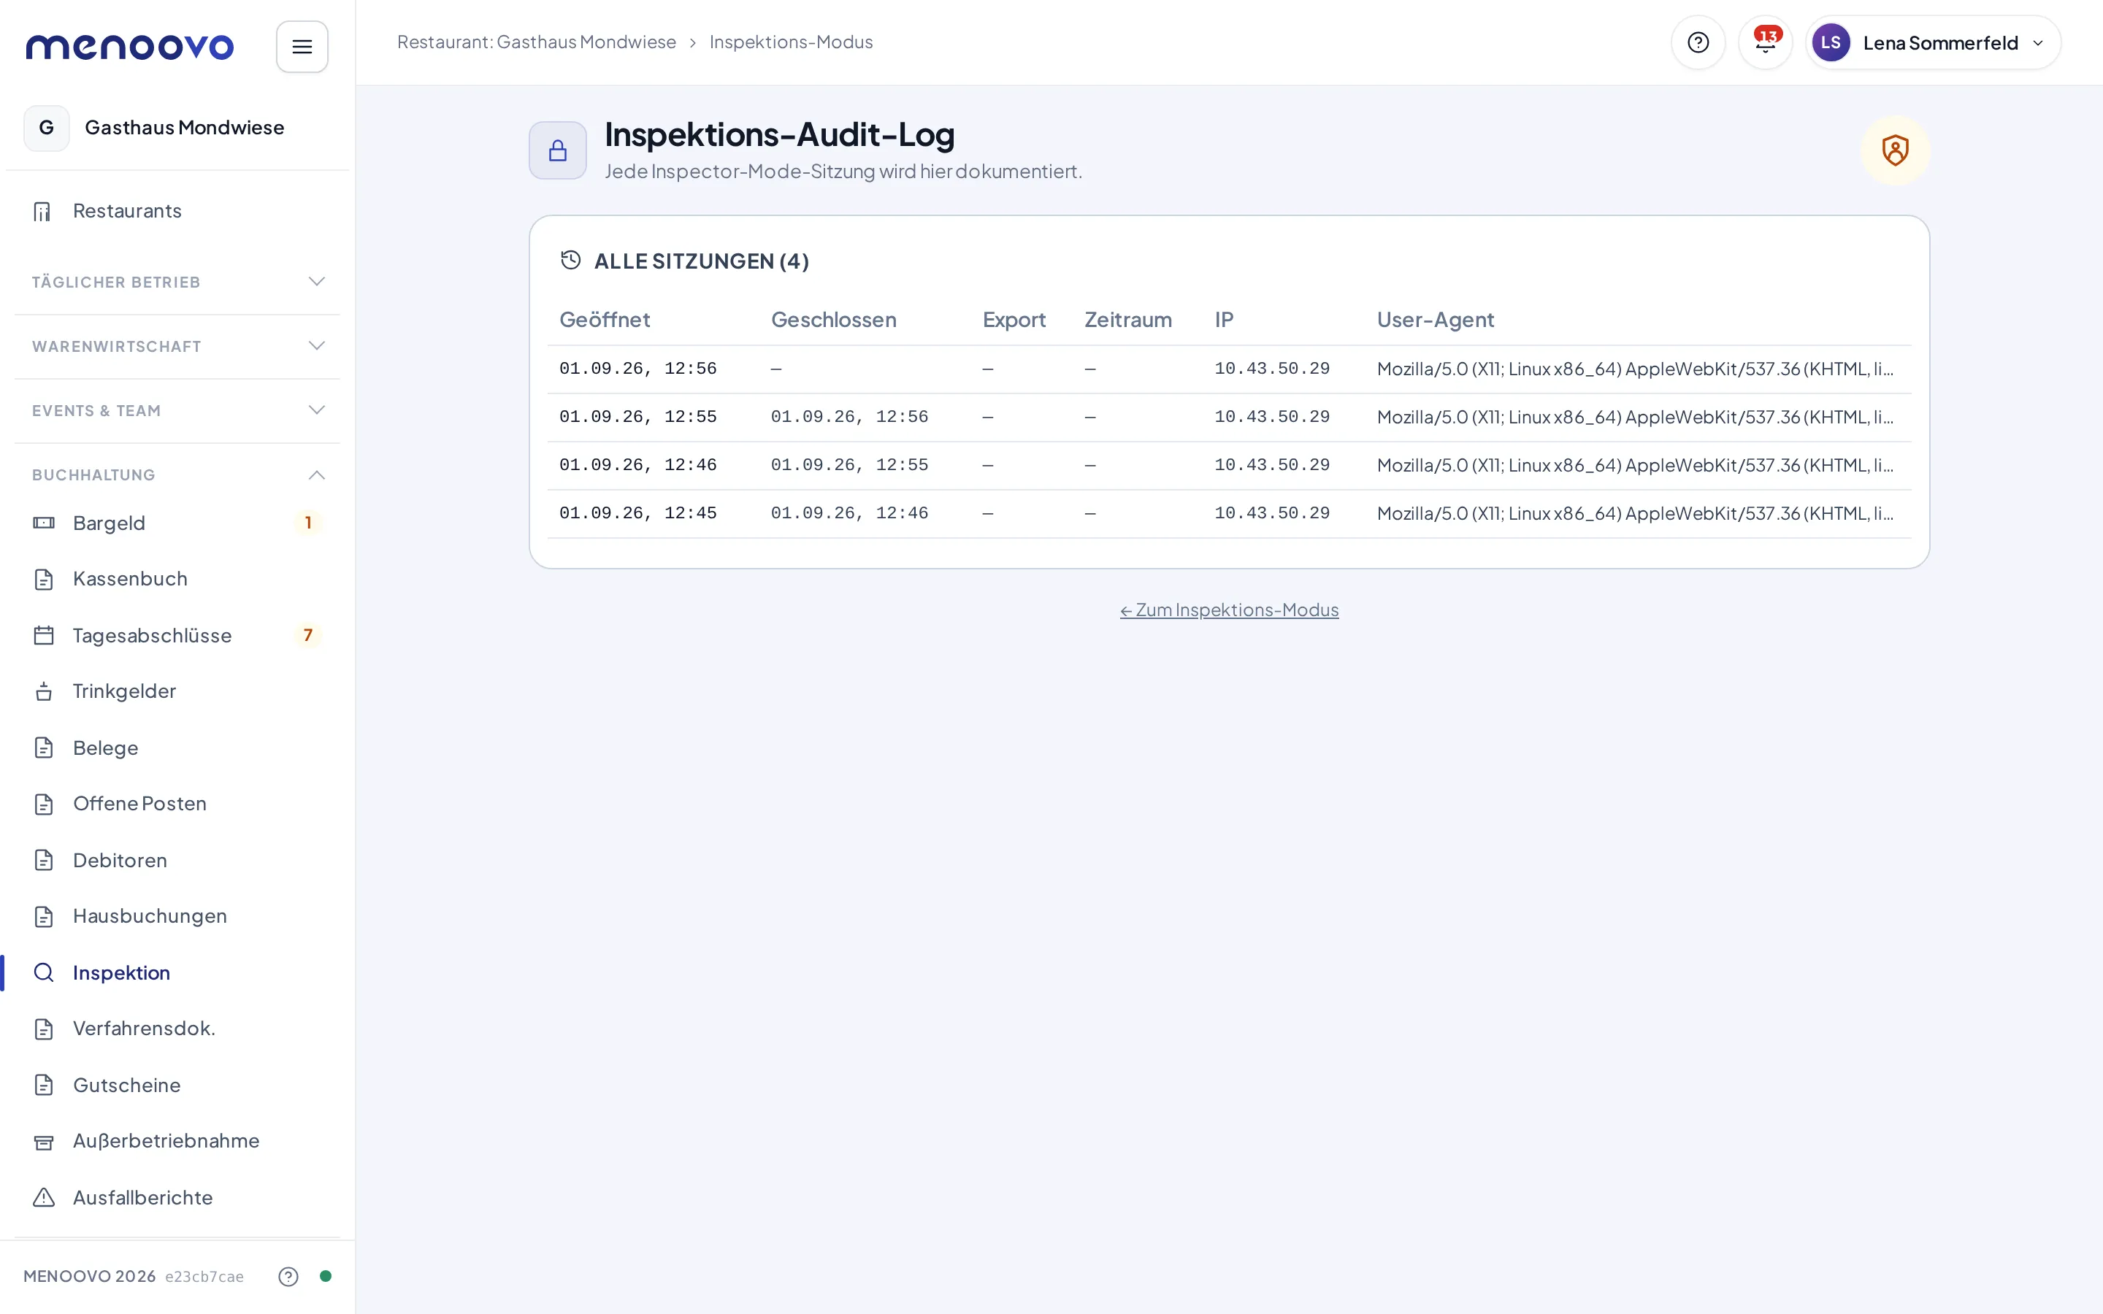Screen dimensions: 2103x1314
Task: Expand Warenwirtschaft section
Action: tap(177, 346)
